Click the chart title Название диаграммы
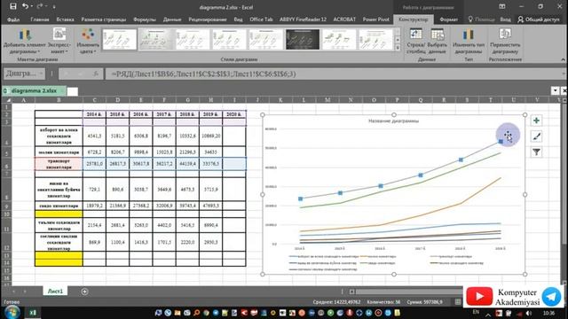568x319 pixels. point(393,121)
